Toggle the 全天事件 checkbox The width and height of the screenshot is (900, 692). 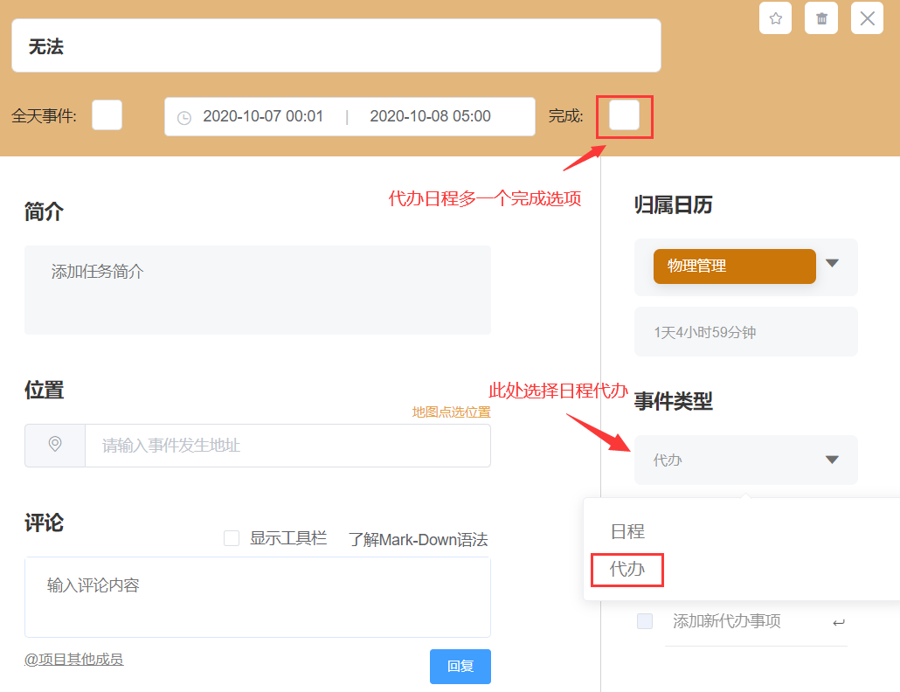107,115
